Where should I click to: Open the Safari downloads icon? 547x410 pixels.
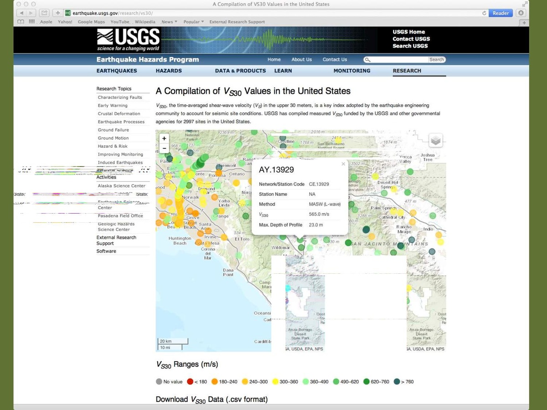click(x=521, y=13)
